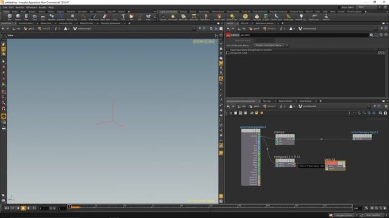Switch to the Performance Monitor tab
This screenshot has width=389, height=218.
[x=265, y=24]
